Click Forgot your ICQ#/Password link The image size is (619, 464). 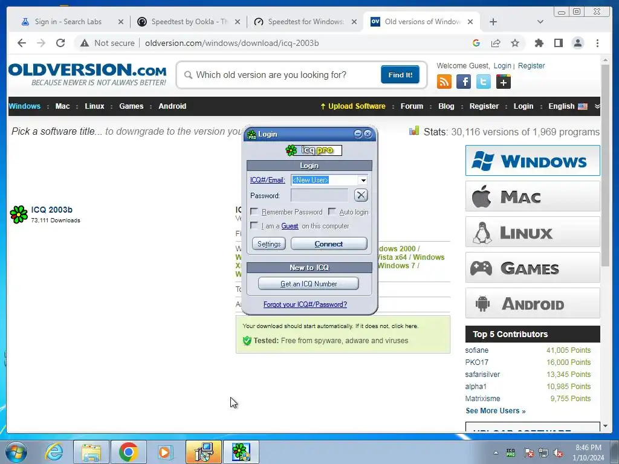(305, 304)
